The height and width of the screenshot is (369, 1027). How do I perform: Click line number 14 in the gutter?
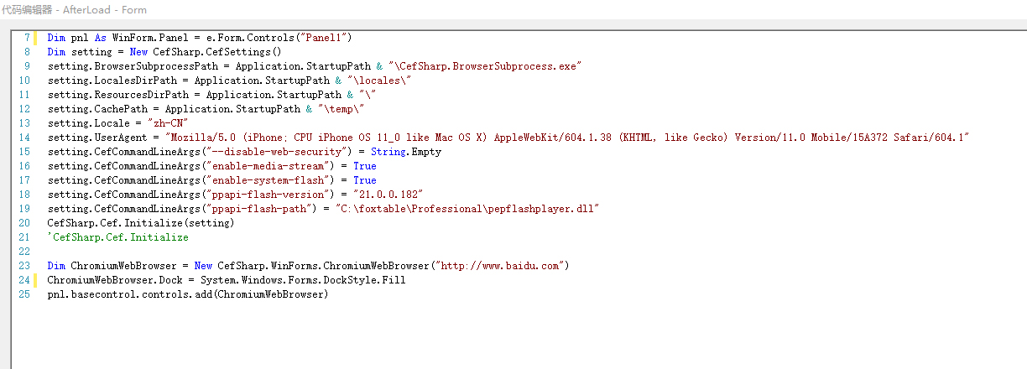coord(24,138)
